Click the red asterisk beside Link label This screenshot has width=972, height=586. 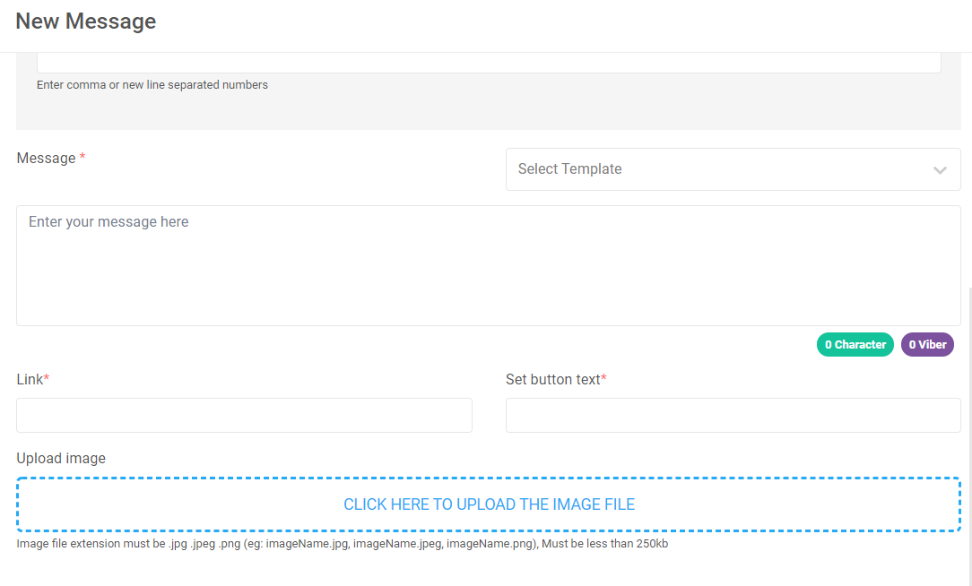(x=47, y=379)
